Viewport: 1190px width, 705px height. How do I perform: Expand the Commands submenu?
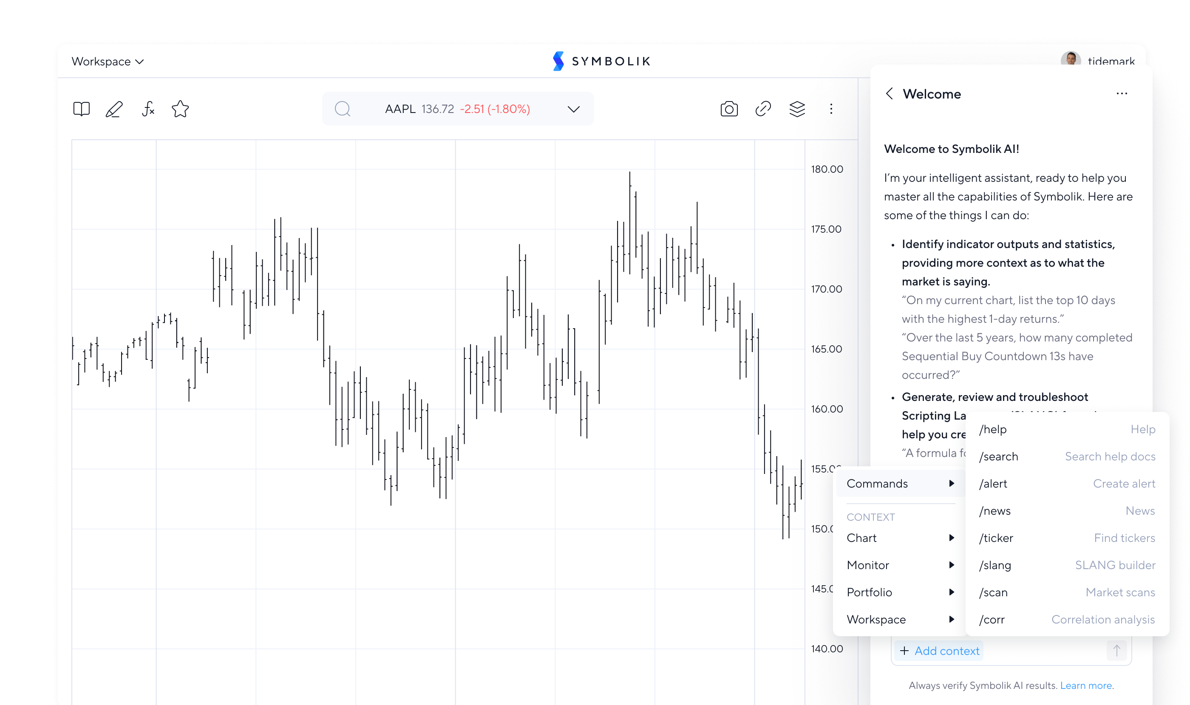901,483
